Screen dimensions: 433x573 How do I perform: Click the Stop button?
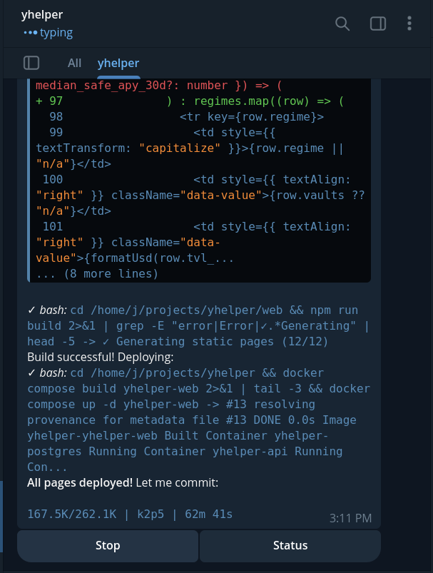(108, 546)
